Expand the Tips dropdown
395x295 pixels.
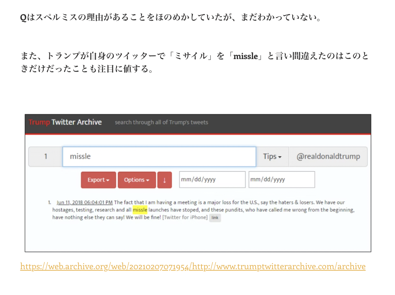272,156
